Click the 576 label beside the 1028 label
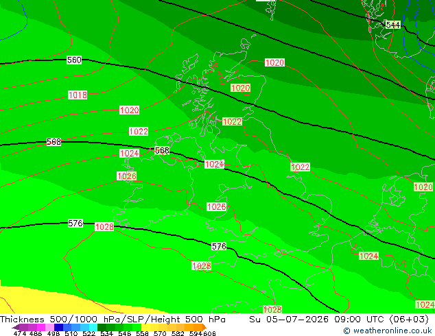 75,223
